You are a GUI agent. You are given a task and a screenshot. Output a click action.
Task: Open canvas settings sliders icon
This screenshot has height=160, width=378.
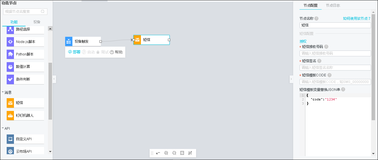(x=190, y=153)
